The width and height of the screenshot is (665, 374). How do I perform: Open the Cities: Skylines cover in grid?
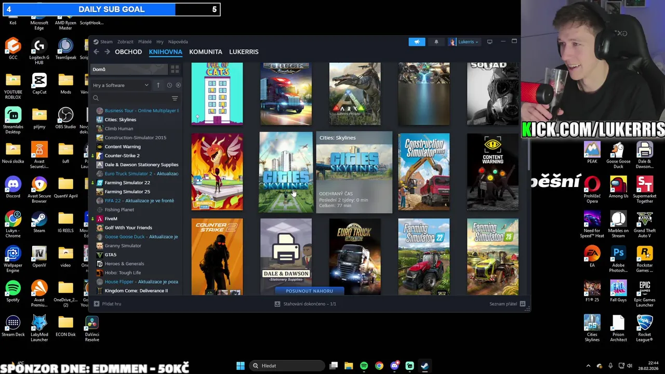tap(286, 172)
